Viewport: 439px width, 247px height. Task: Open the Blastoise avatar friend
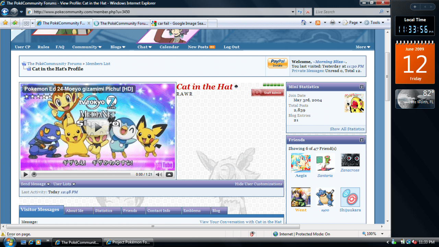[325, 197]
